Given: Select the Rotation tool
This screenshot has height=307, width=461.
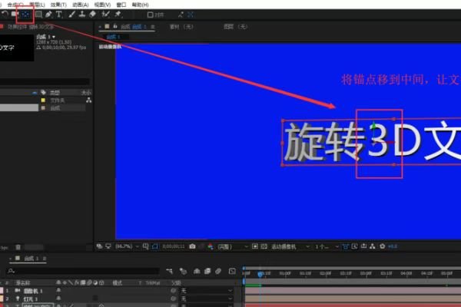Looking at the screenshot, I should [5, 14].
